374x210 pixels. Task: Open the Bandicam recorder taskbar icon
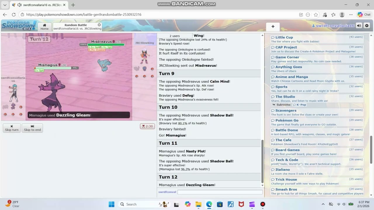click(x=263, y=204)
